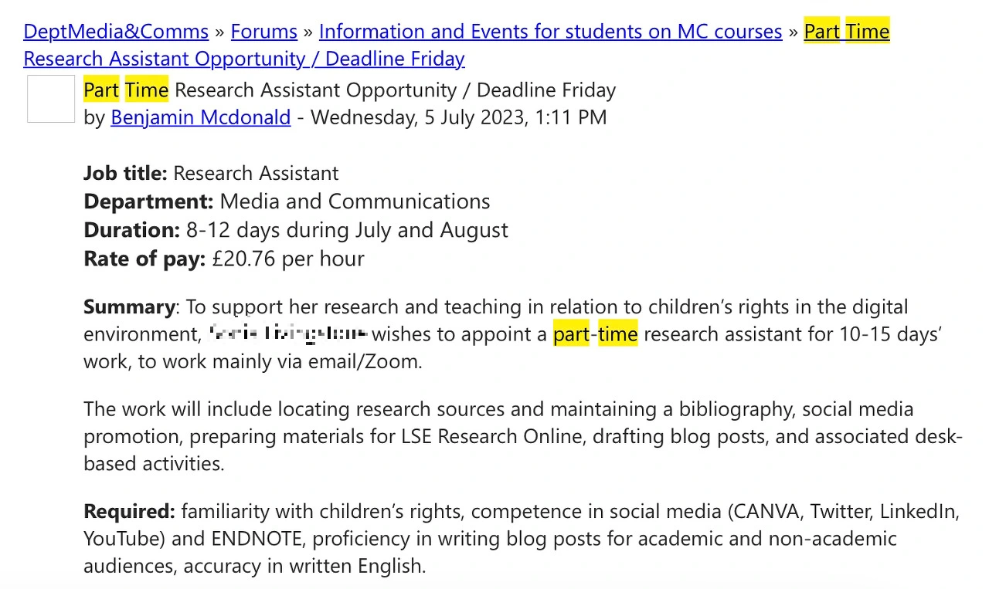Click the post title heading text
The height and width of the screenshot is (589, 989).
[350, 90]
